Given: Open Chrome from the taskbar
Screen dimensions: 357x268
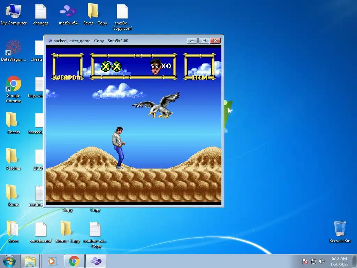Looking at the screenshot, I should [74, 261].
